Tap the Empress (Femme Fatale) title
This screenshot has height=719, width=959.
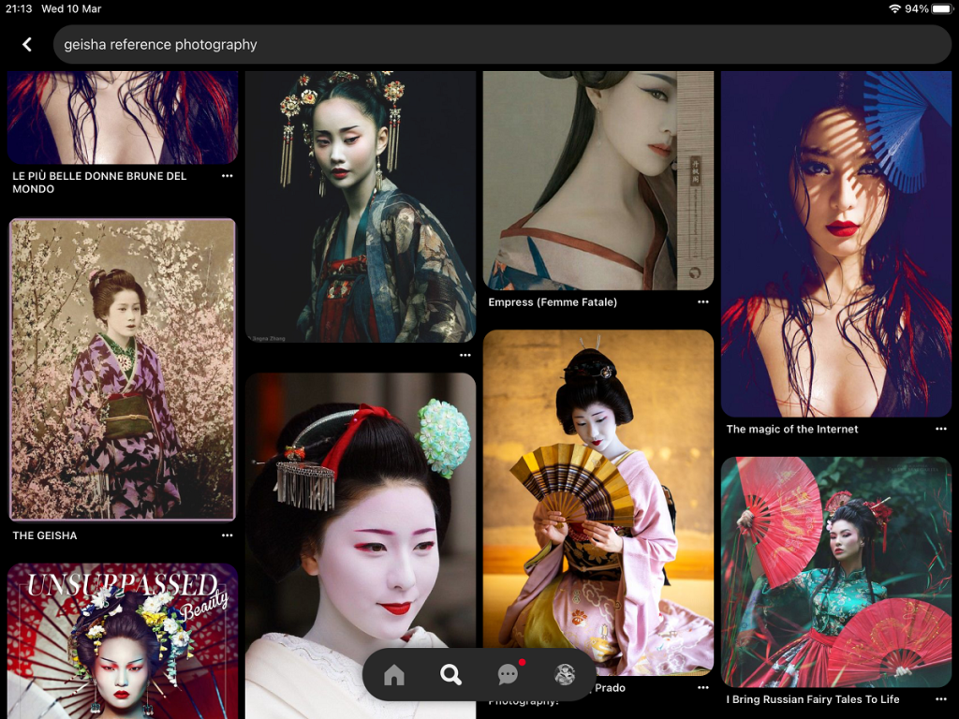[553, 302]
